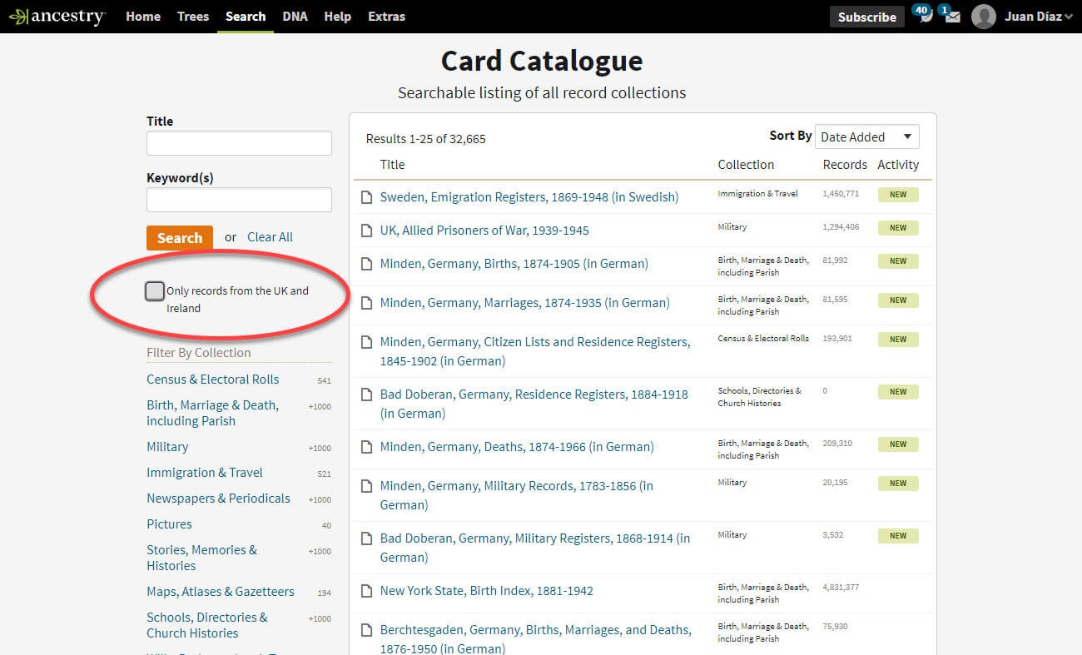The height and width of the screenshot is (655, 1082).
Task: Open the Extras menu
Action: [x=386, y=17]
